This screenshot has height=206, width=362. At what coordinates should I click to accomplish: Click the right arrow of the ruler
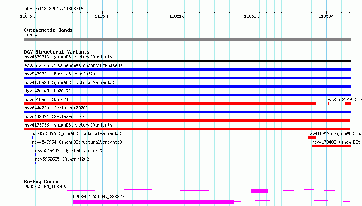pos(349,13)
